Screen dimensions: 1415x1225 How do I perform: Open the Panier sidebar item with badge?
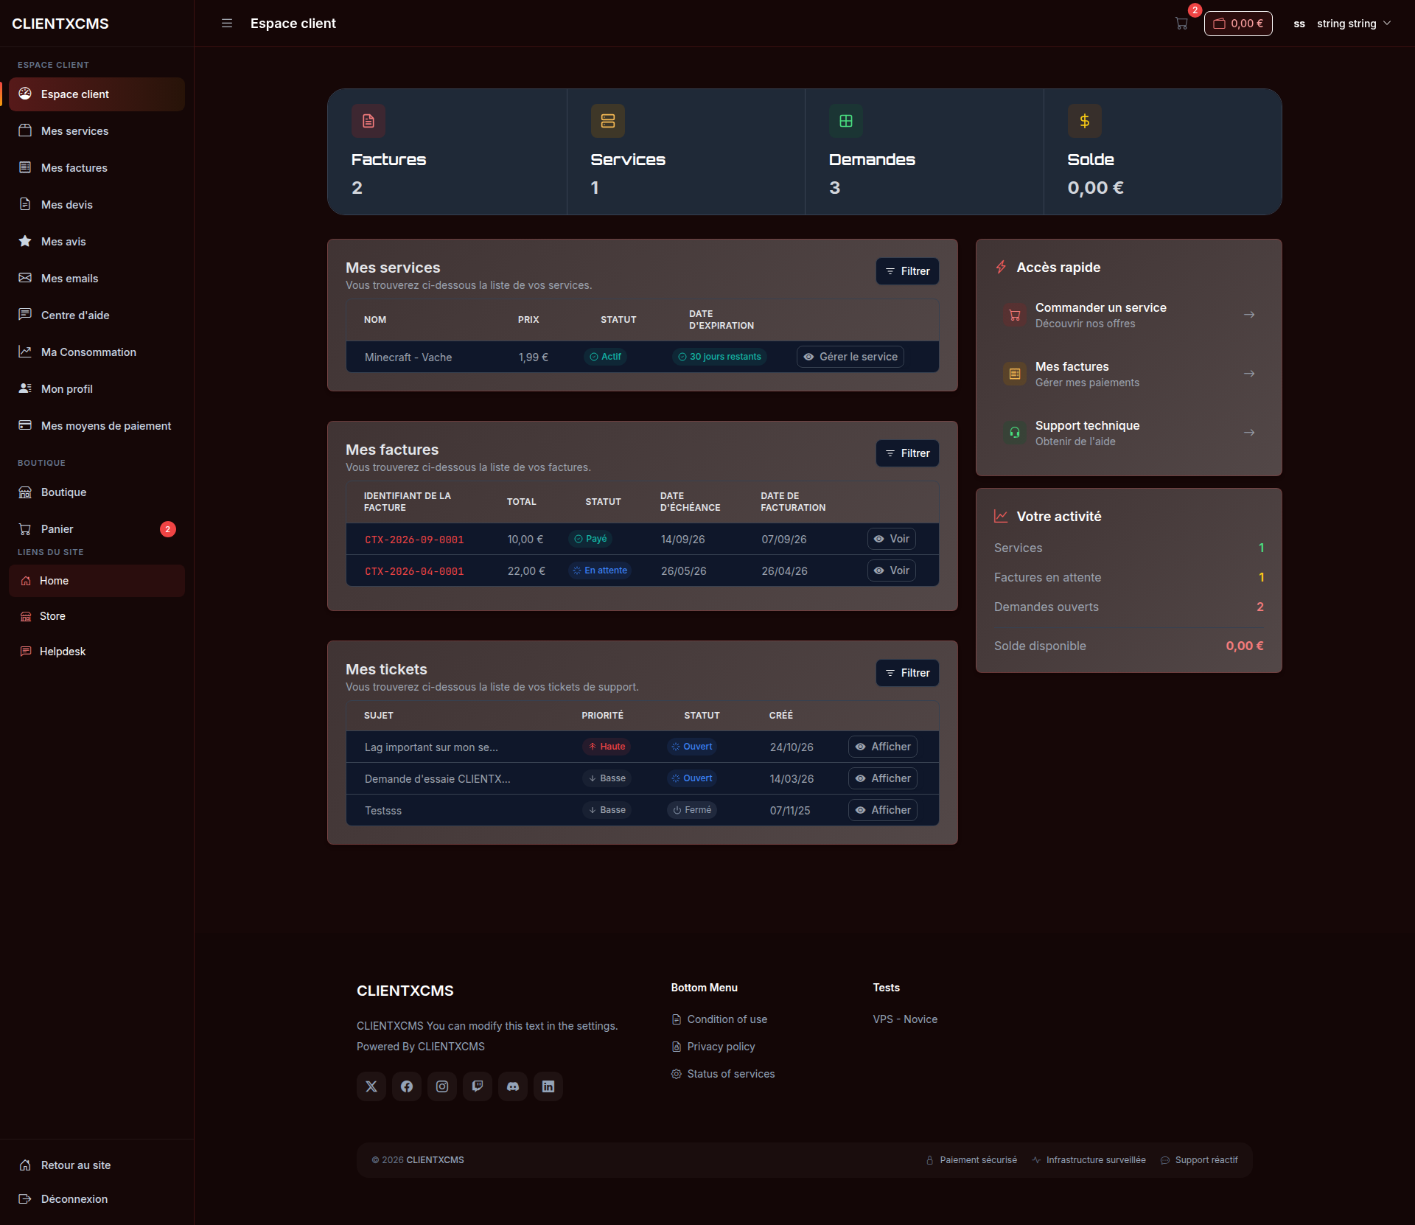97,529
